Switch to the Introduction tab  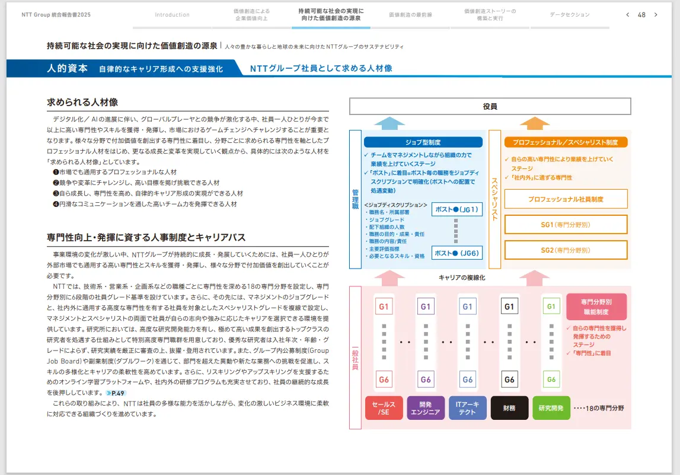(172, 15)
